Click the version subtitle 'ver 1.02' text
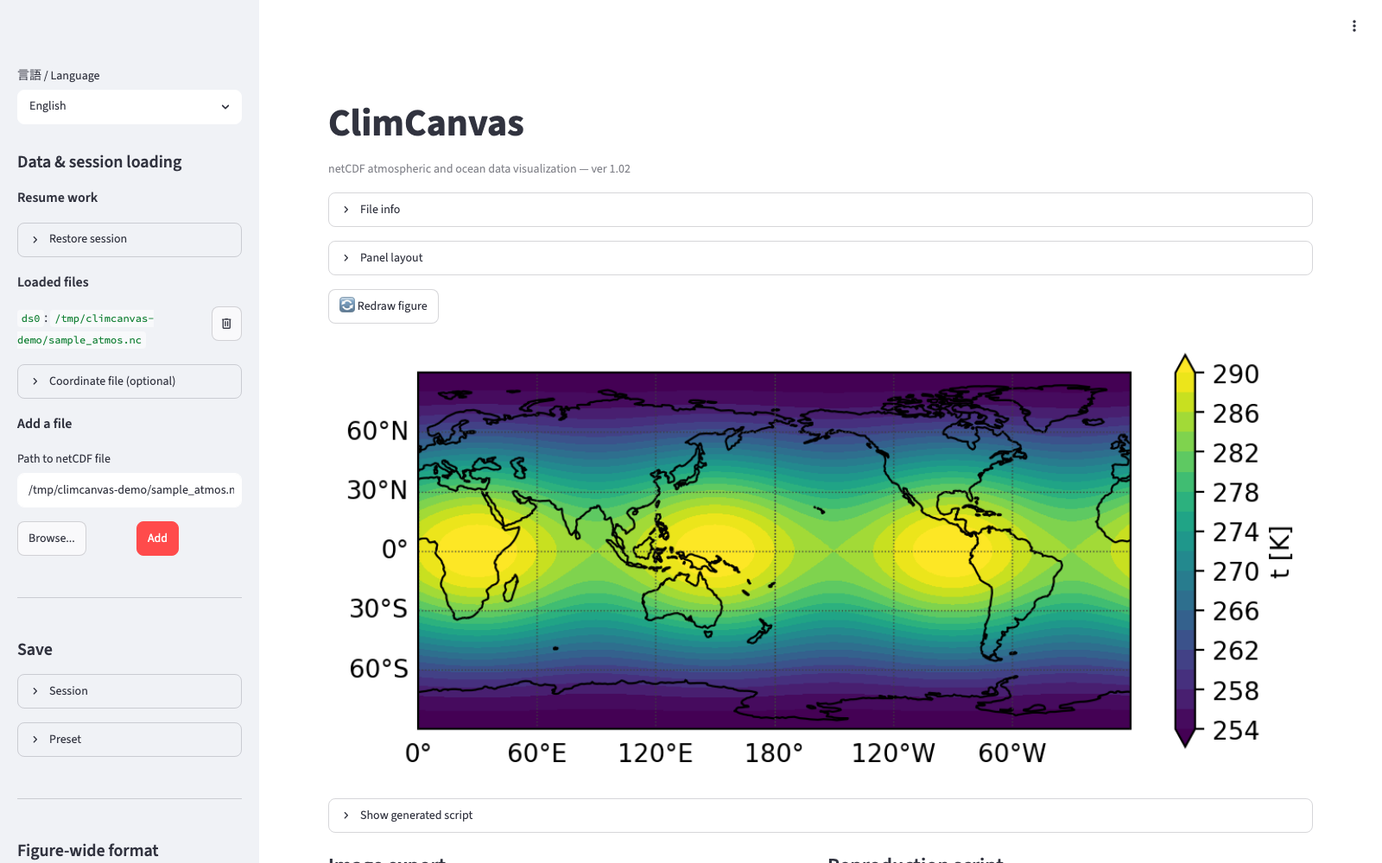 (611, 169)
